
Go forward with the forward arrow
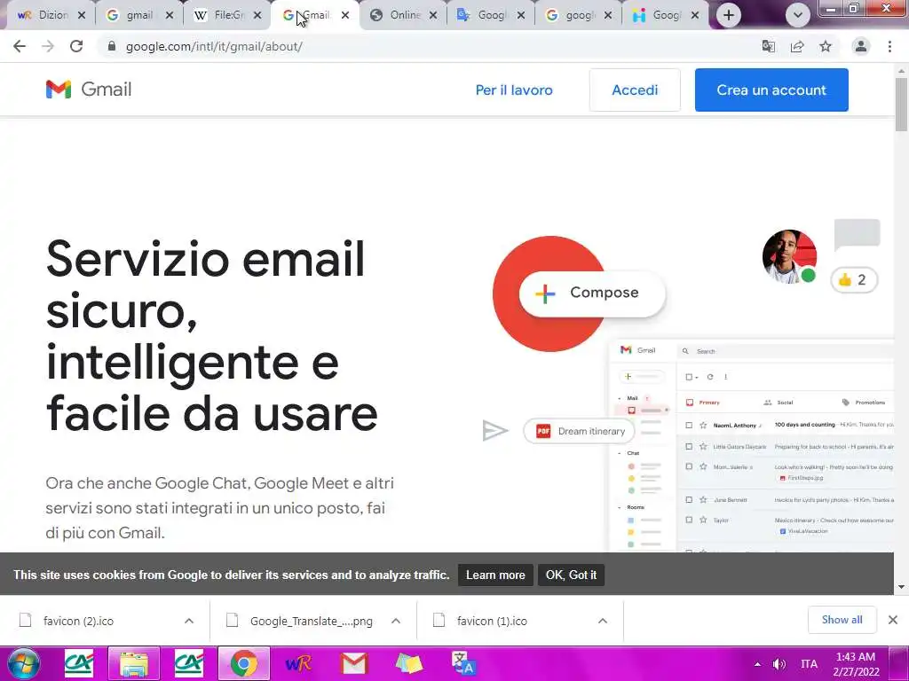tap(48, 46)
